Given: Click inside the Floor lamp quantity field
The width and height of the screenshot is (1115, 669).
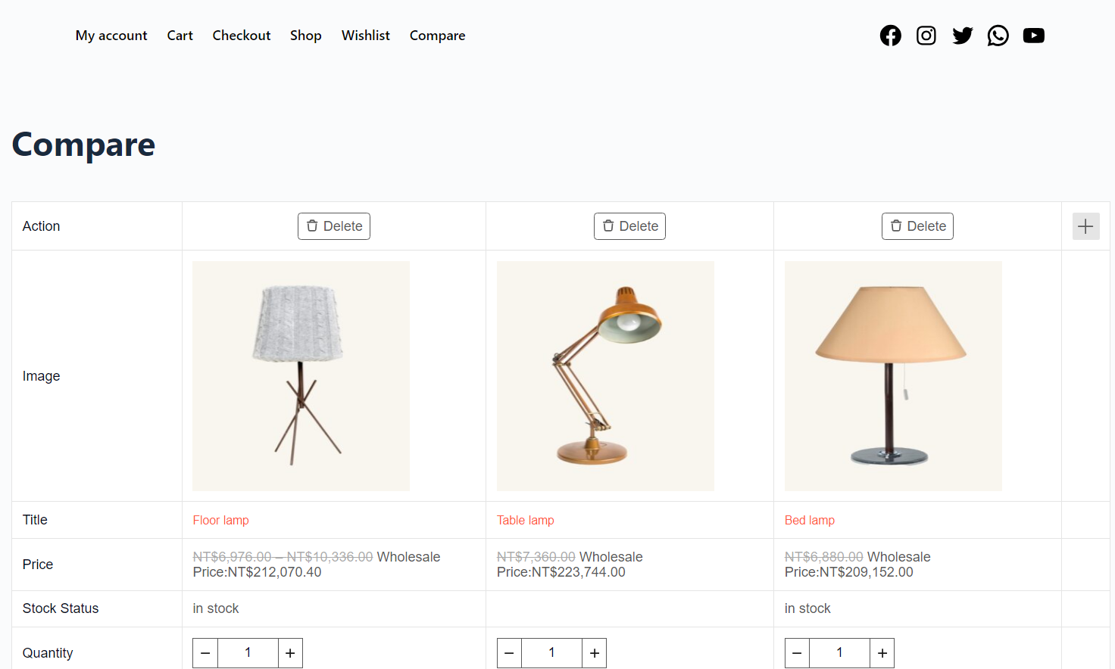Looking at the screenshot, I should pos(248,652).
